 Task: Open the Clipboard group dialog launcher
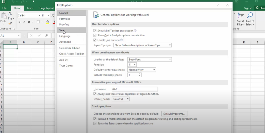click(14, 29)
